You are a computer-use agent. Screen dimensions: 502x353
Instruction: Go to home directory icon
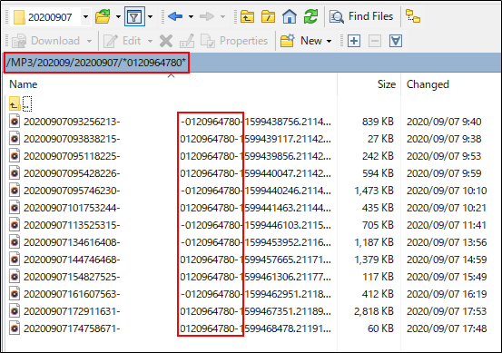pyautogui.click(x=289, y=16)
